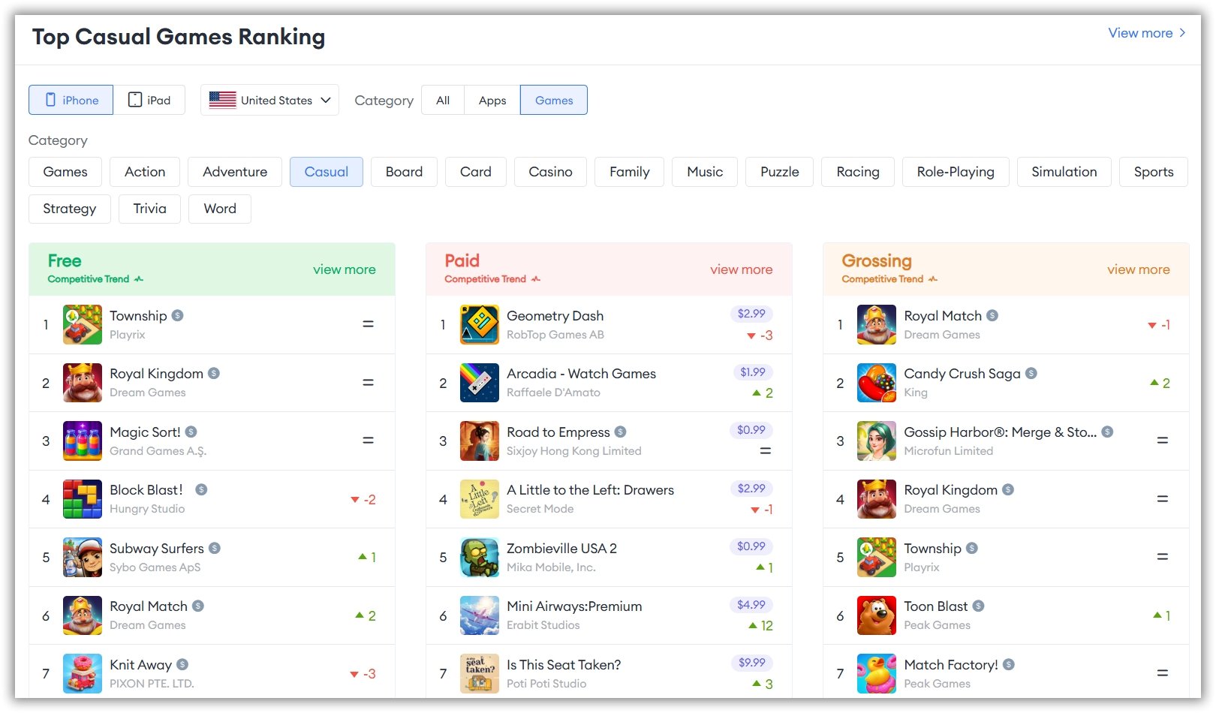Select the Action subcategory tab

click(145, 172)
